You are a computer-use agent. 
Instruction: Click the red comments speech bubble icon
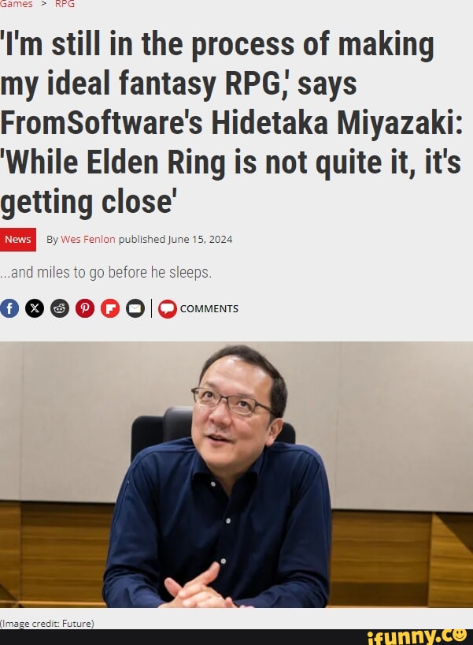168,309
